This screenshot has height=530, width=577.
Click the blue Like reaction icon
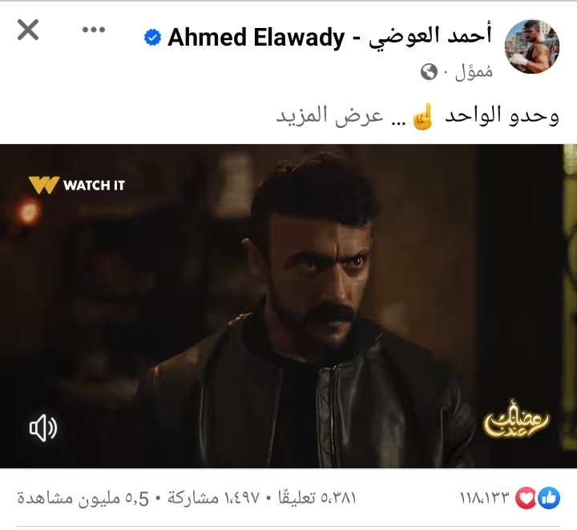point(549,499)
